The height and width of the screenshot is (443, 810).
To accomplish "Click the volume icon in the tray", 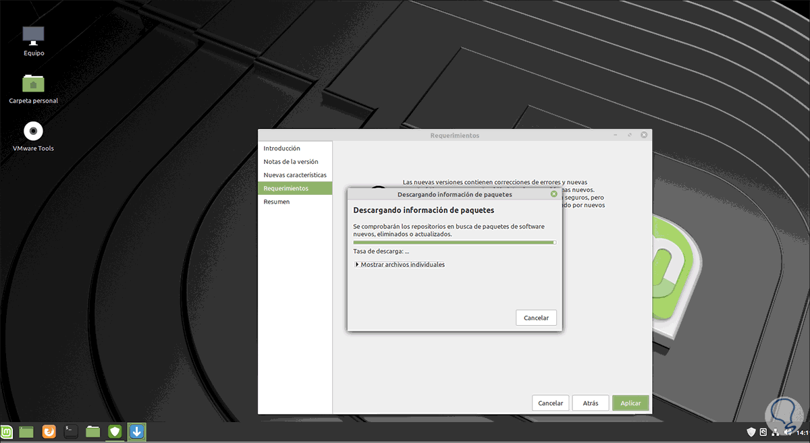I will pyautogui.click(x=787, y=432).
